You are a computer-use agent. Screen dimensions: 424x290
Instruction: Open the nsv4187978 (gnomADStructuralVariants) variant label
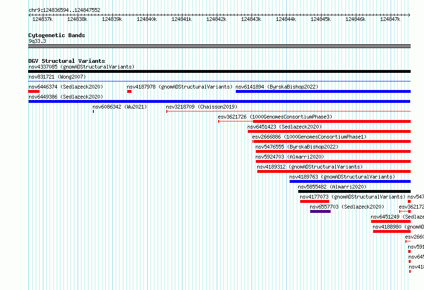(180, 87)
